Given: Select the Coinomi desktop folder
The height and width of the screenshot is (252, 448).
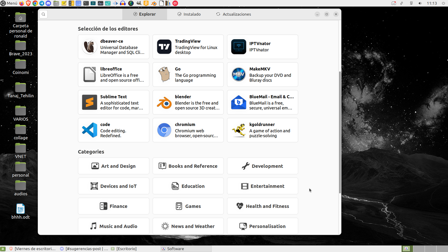Looking at the screenshot, I should click(21, 67).
